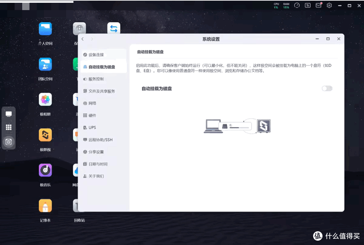The width and height of the screenshot is (364, 245).
Task: Open the 记事本 notepad app
Action: (45, 206)
